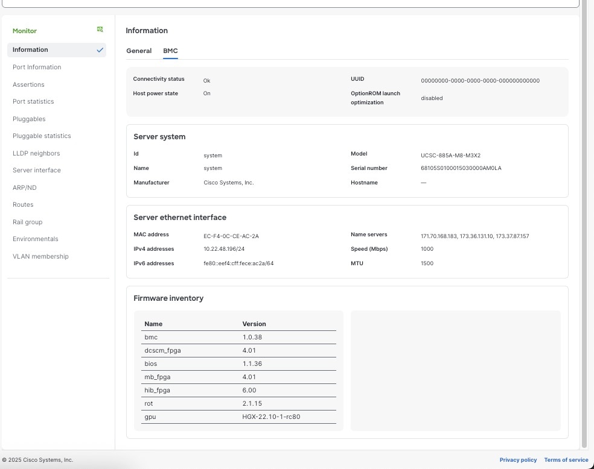Screen dimensions: 594x469
Task: Open the Privacy policy link
Action: tap(518, 460)
